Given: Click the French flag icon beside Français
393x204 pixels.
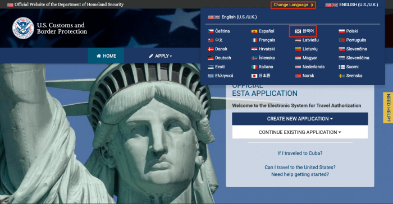Looking at the screenshot, I should (254, 40).
